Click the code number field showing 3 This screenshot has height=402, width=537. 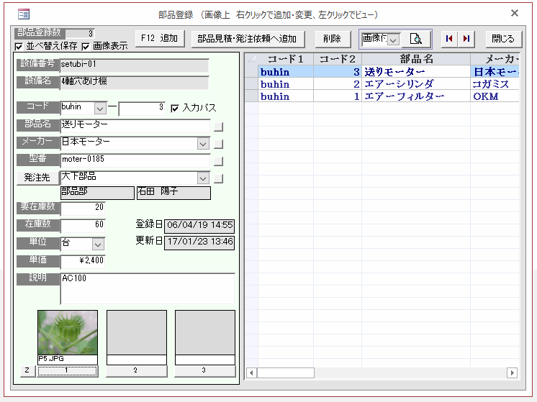tap(141, 109)
